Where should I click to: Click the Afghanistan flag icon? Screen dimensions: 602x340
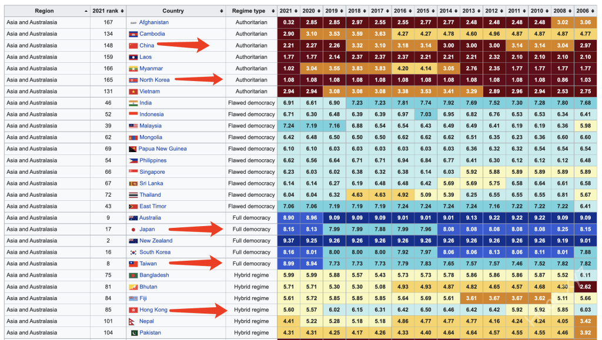click(133, 22)
